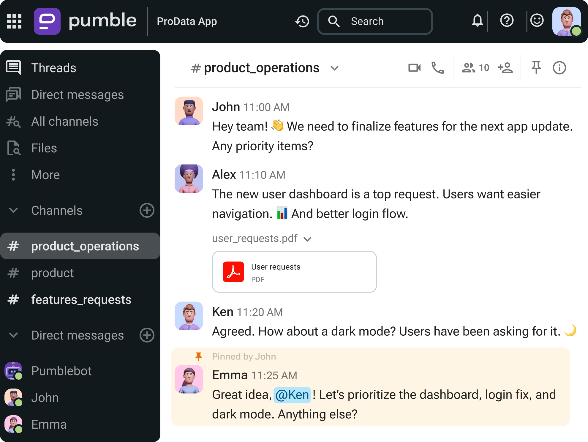
Task: Collapse the Direct messages section
Action: point(13,335)
